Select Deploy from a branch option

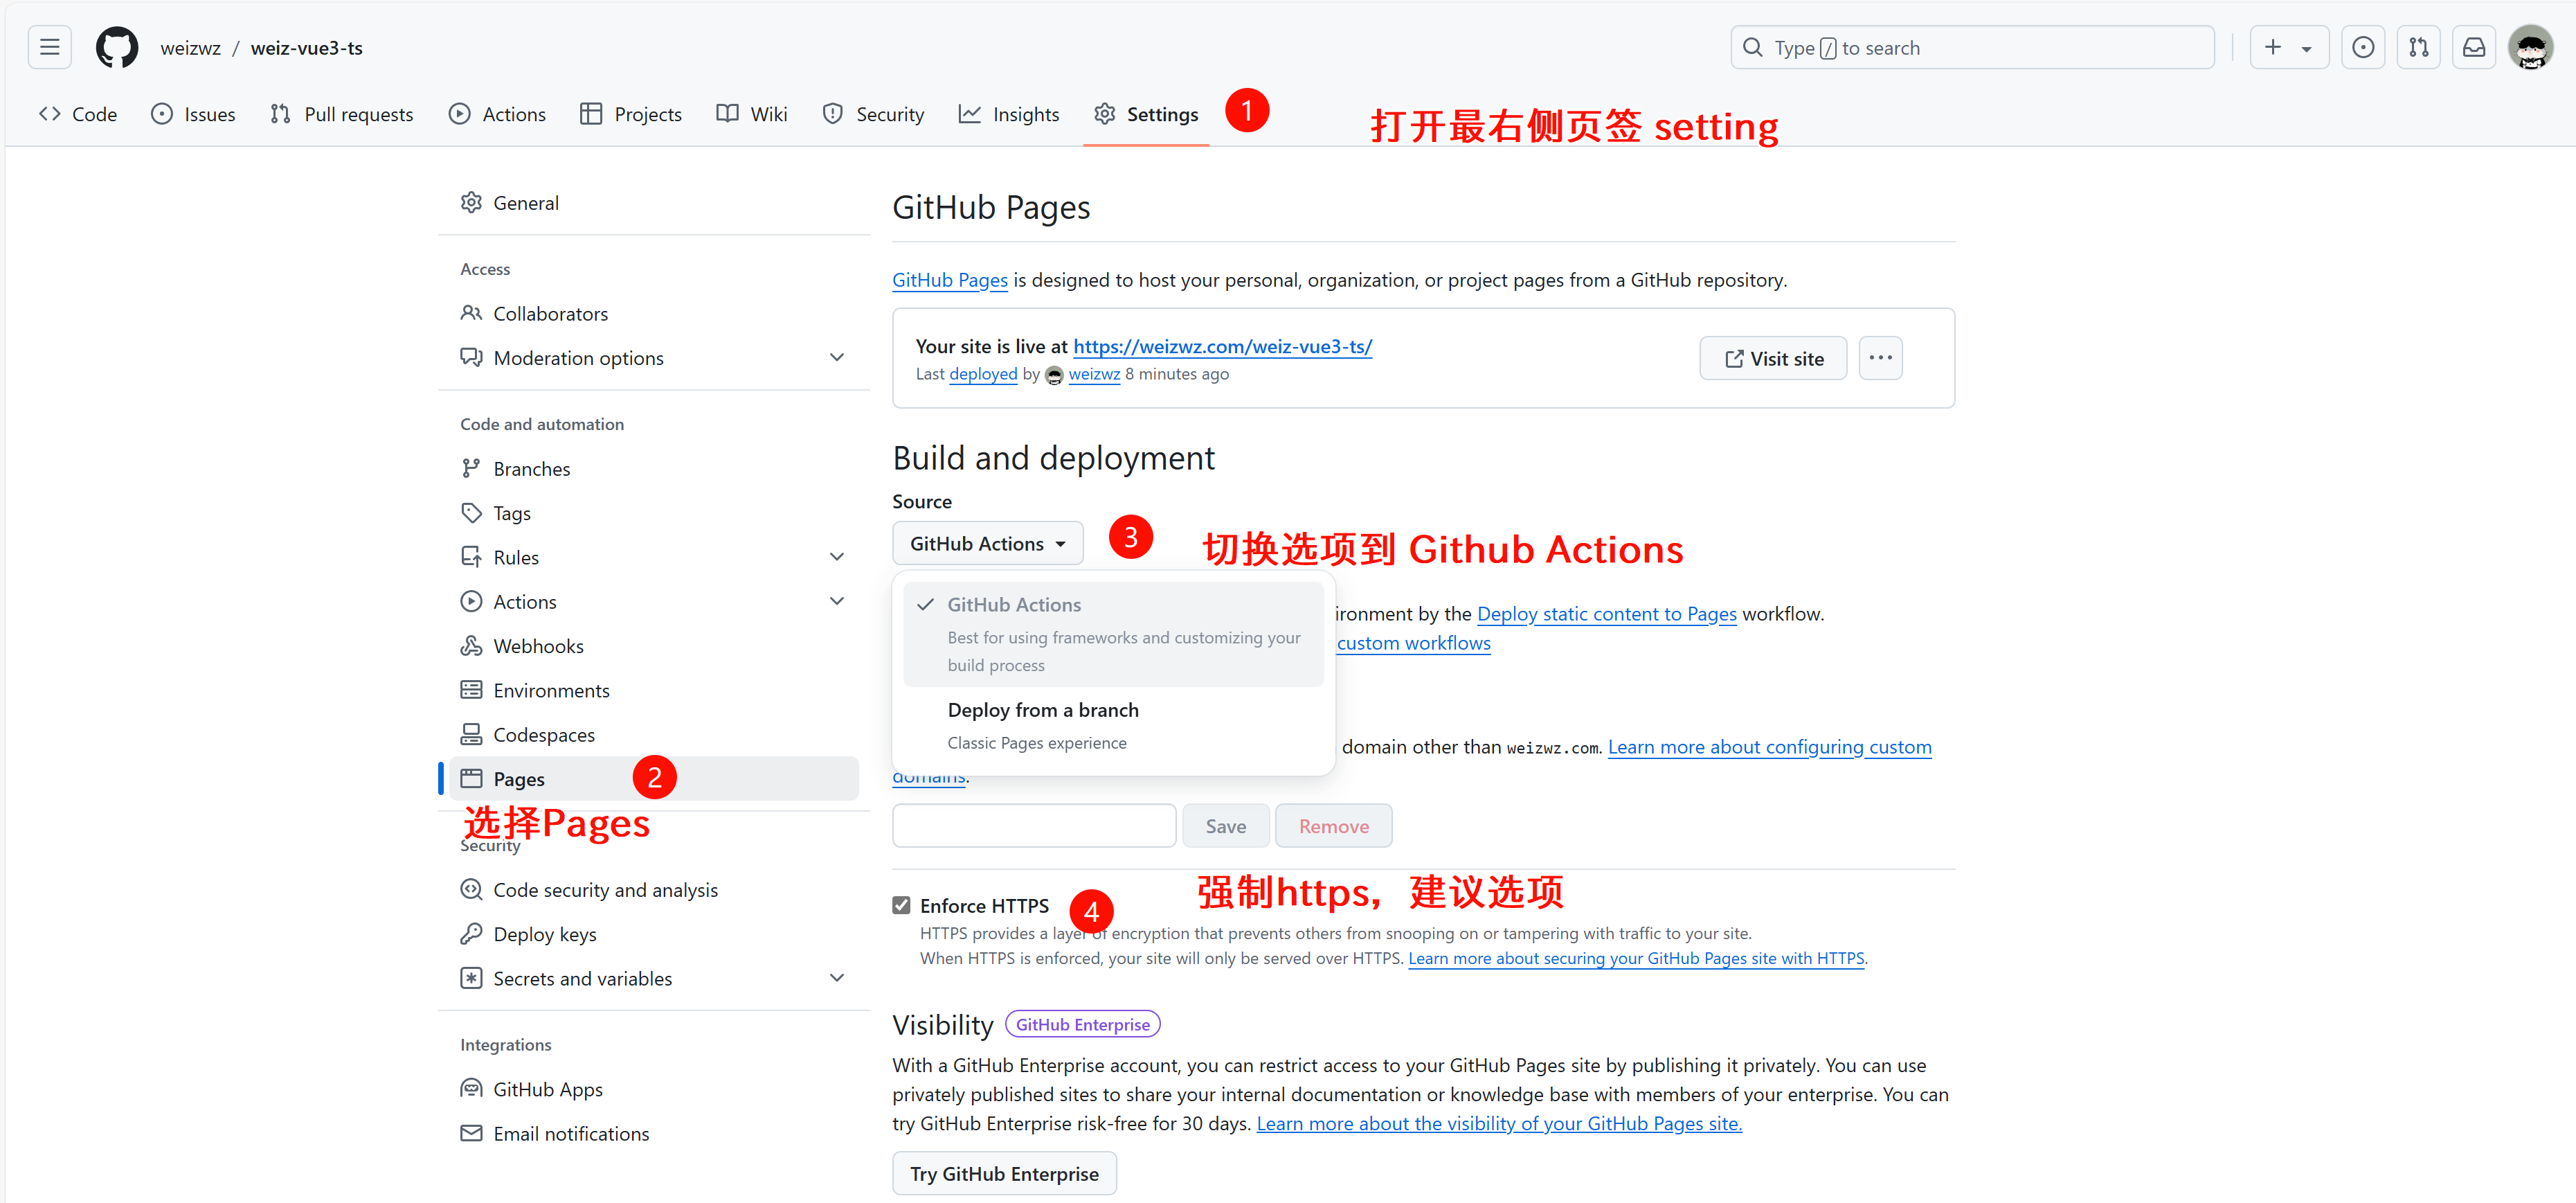coord(1043,710)
